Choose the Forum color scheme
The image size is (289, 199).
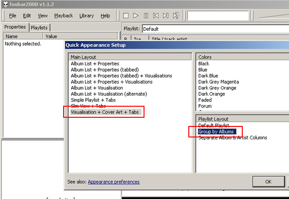[x=205, y=106]
